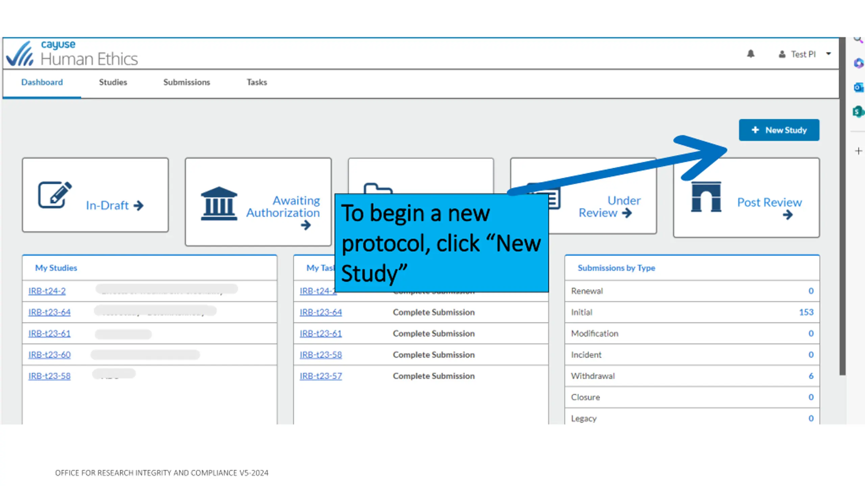
Task: Click the Initial row label
Action: pos(582,312)
